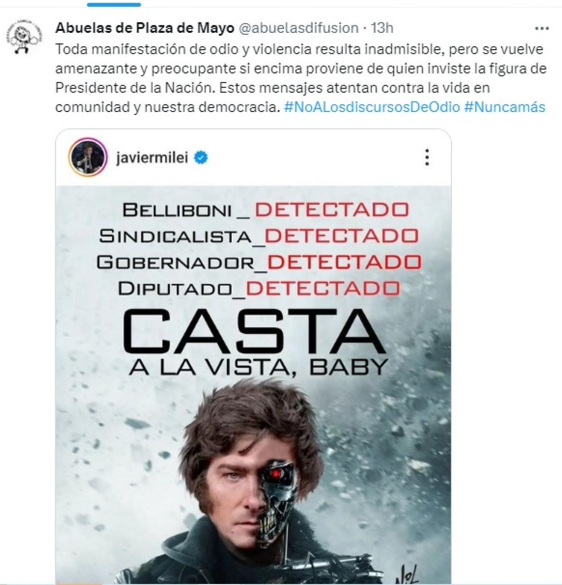562x585 pixels.
Task: Click the 'Diputado_DETECTADO' line in the image
Action: 259,288
